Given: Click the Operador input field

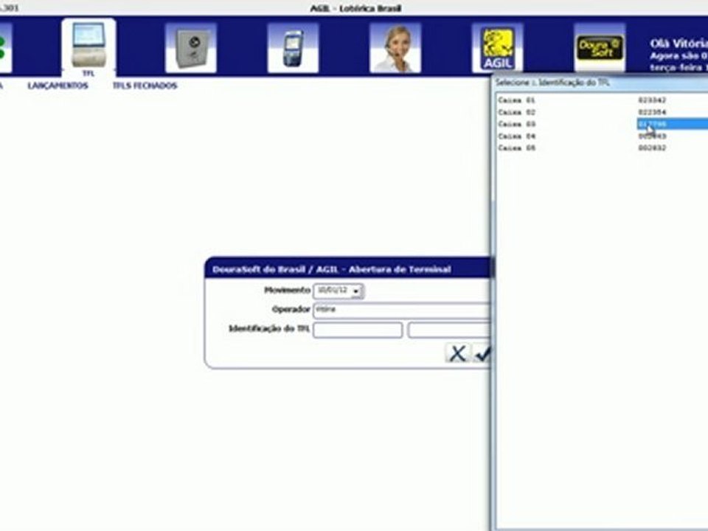Looking at the screenshot, I should (x=401, y=310).
